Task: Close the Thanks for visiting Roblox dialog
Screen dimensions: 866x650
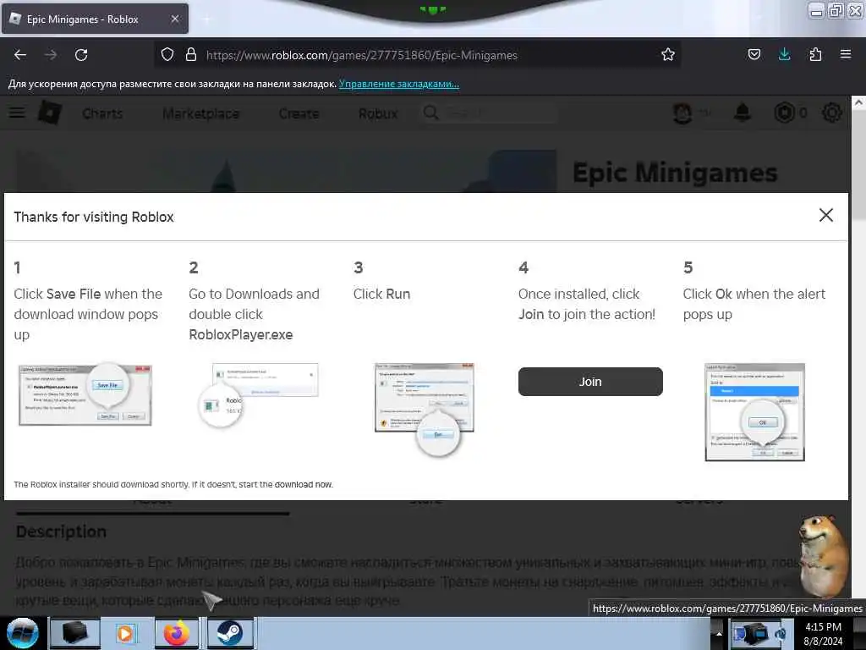Action: [825, 215]
